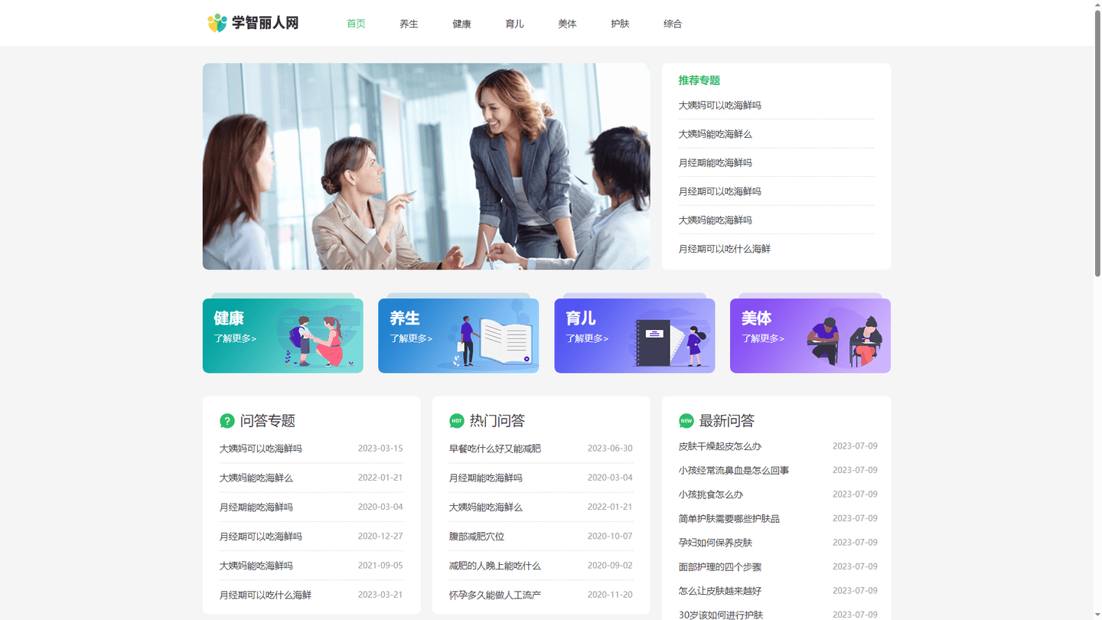Open the 养生 navigation tab
The width and height of the screenshot is (1102, 620).
(409, 24)
